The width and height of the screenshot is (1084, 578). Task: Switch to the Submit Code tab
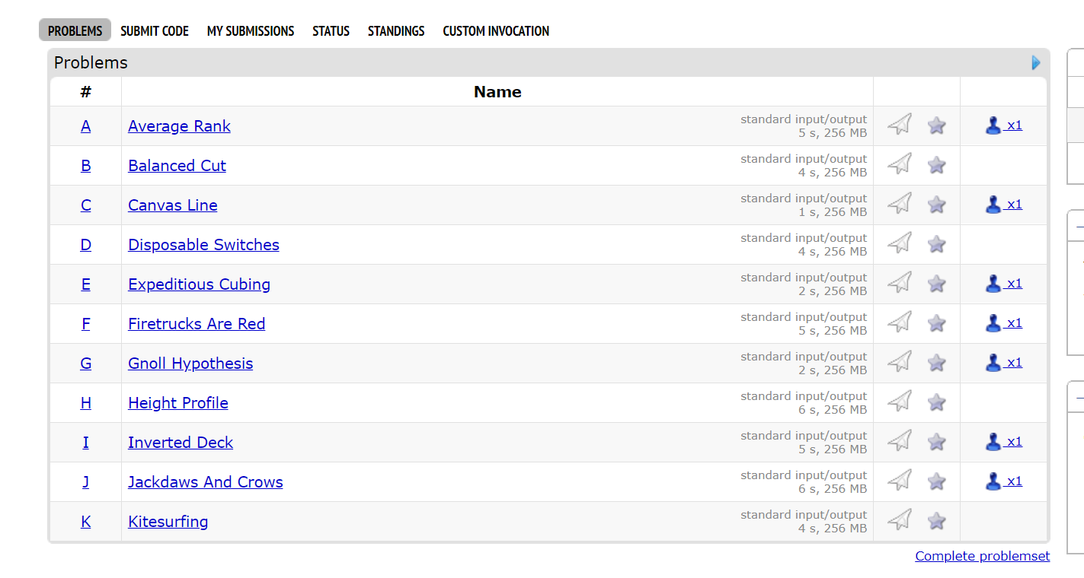(155, 31)
